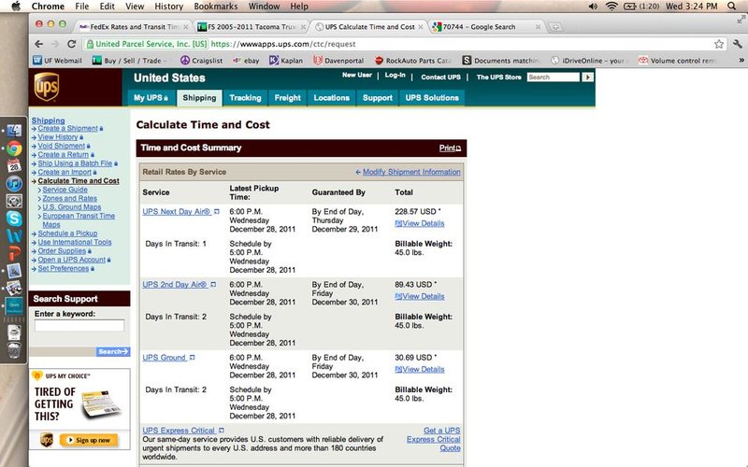Open the Chrome File menu
748x467 pixels.
click(81, 7)
